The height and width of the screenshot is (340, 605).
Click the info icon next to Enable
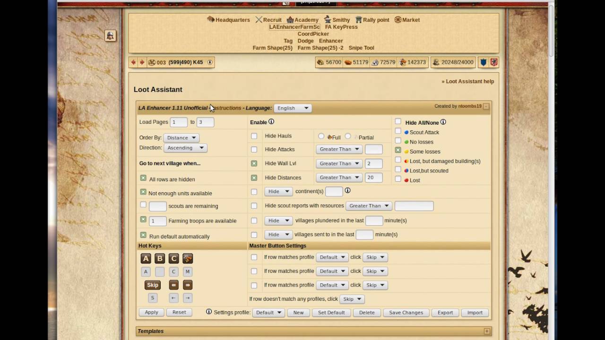(271, 122)
